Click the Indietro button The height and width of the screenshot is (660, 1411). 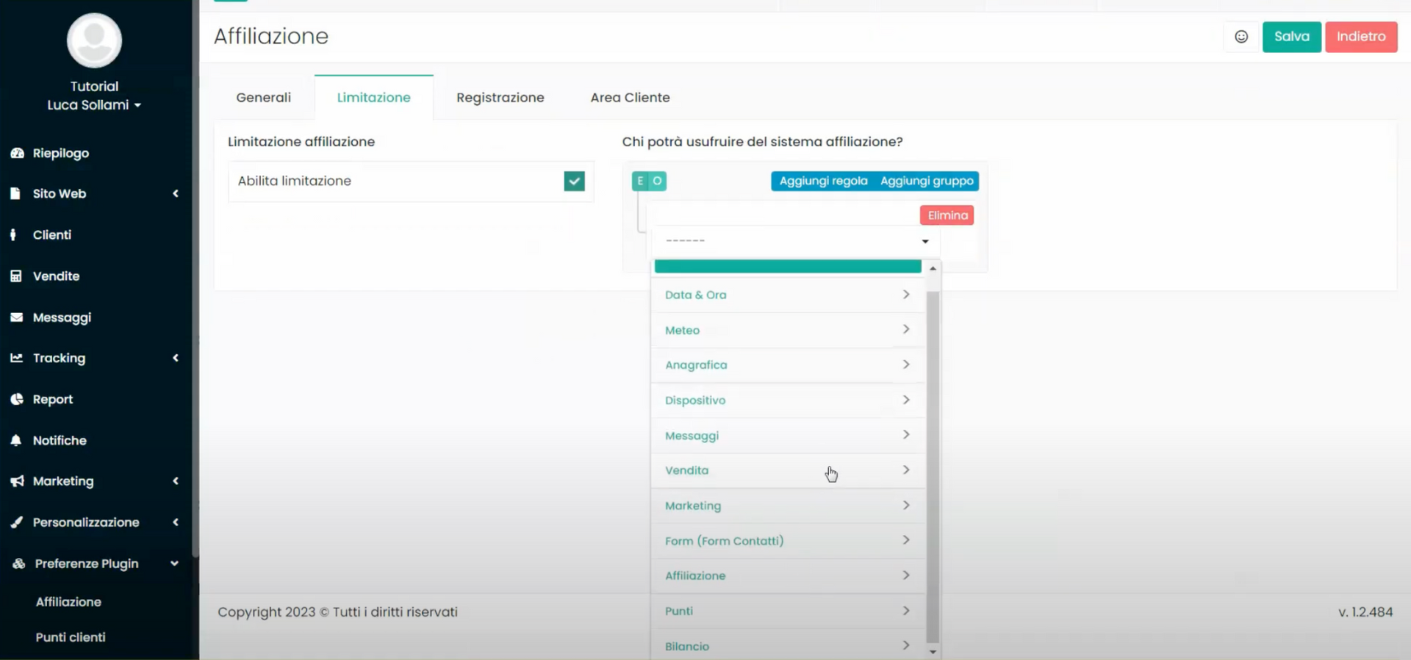pos(1361,37)
